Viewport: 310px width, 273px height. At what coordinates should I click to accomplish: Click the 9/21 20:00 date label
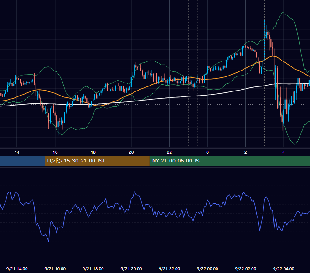point(131,268)
